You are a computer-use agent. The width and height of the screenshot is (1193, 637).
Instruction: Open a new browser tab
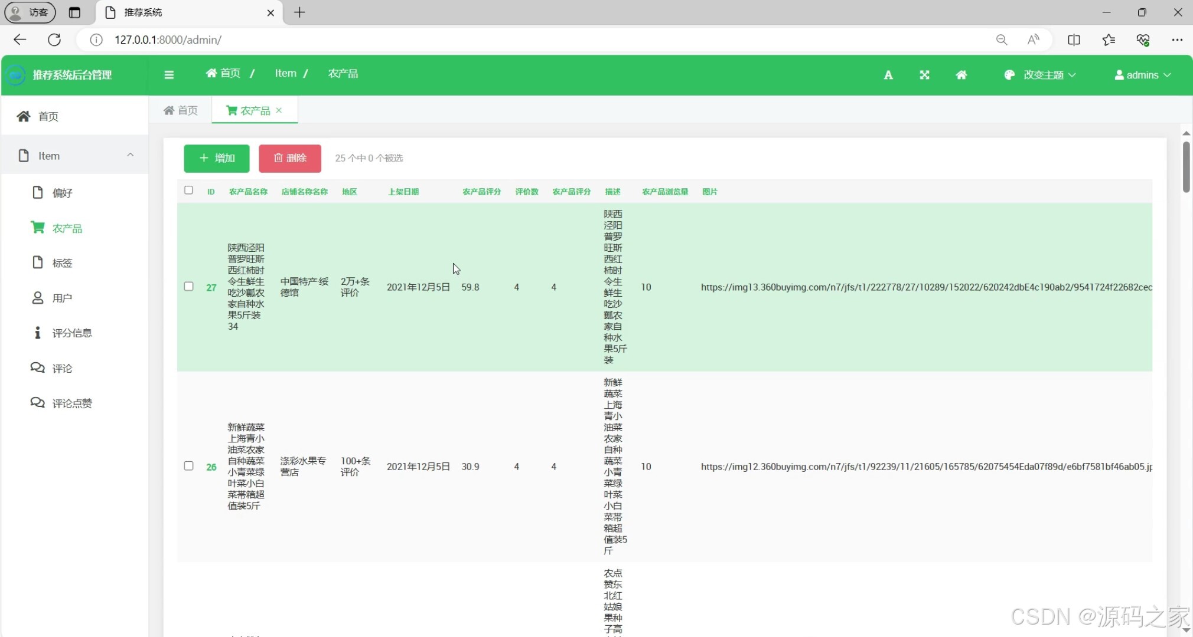(299, 12)
